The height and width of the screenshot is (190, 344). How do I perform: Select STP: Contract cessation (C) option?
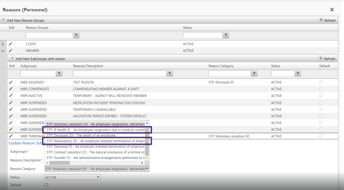tap(95, 152)
